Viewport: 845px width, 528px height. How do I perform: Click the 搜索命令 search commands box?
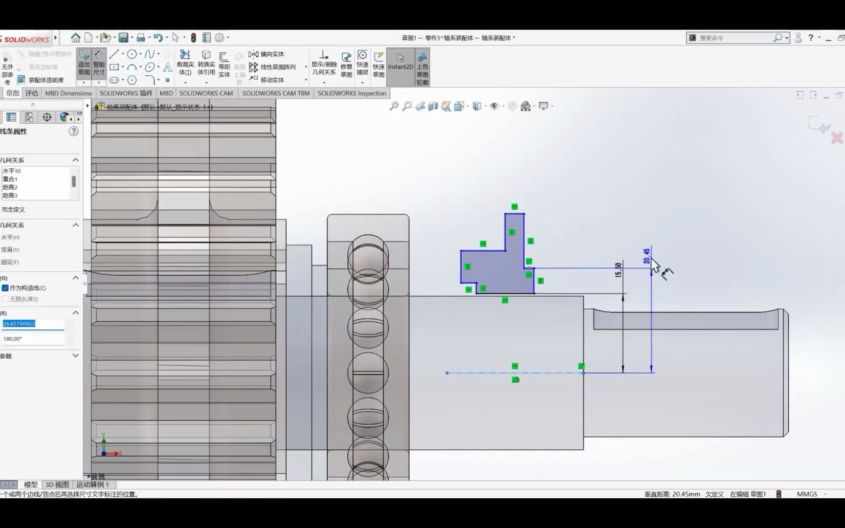[x=738, y=38]
